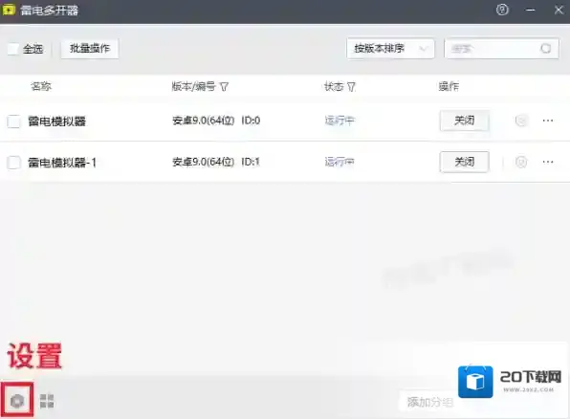Close the 雷电模拟器 ID:0 instance
The height and width of the screenshot is (419, 570).
point(464,121)
